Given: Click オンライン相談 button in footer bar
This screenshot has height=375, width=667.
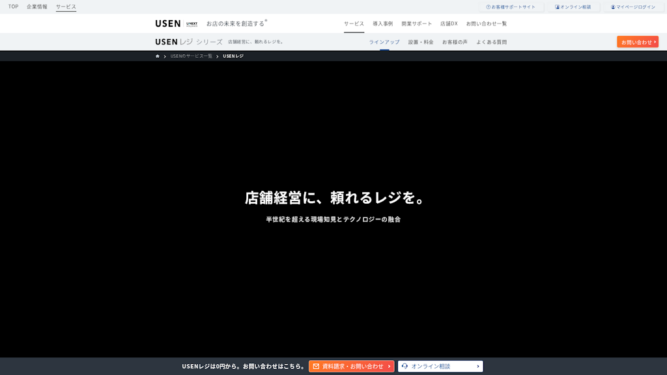Looking at the screenshot, I should 440,366.
